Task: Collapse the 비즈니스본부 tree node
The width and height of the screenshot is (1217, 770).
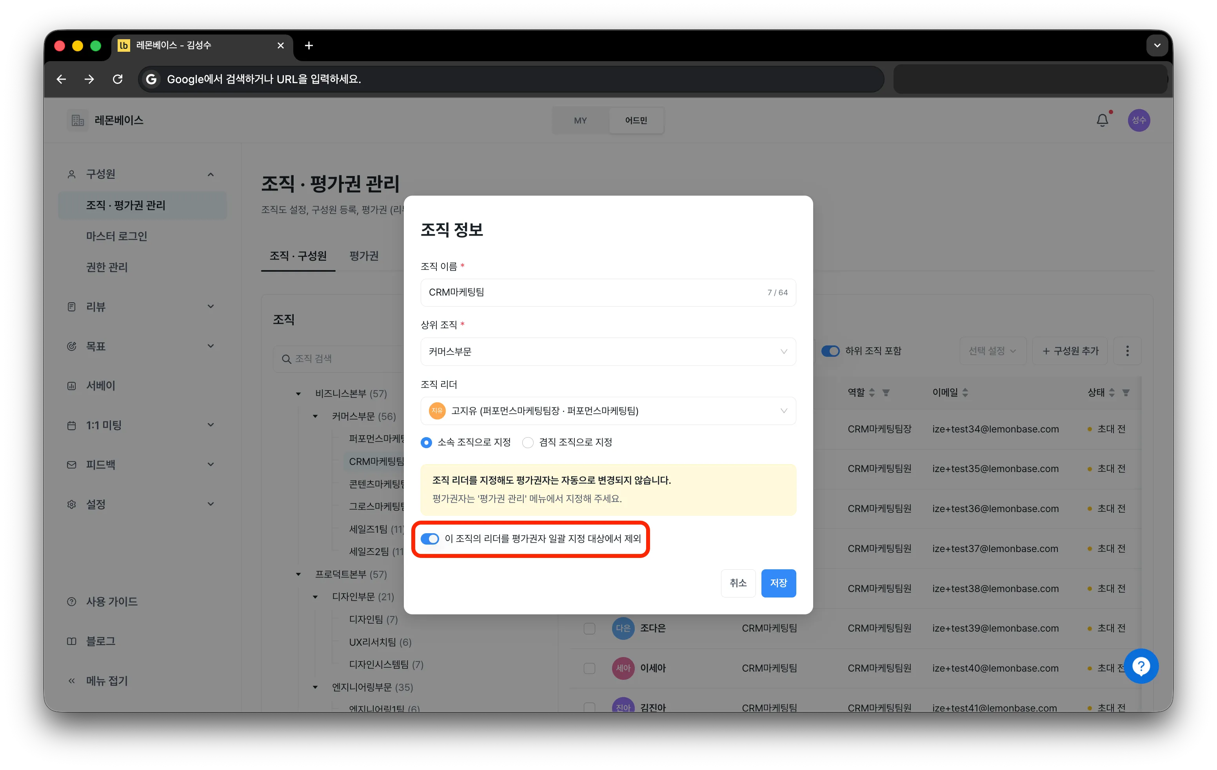Action: [x=299, y=394]
